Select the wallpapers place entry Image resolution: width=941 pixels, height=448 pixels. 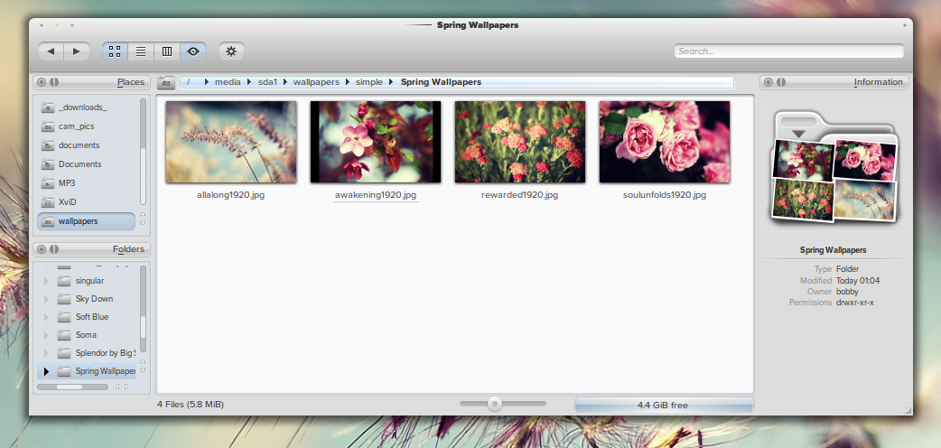click(x=87, y=221)
